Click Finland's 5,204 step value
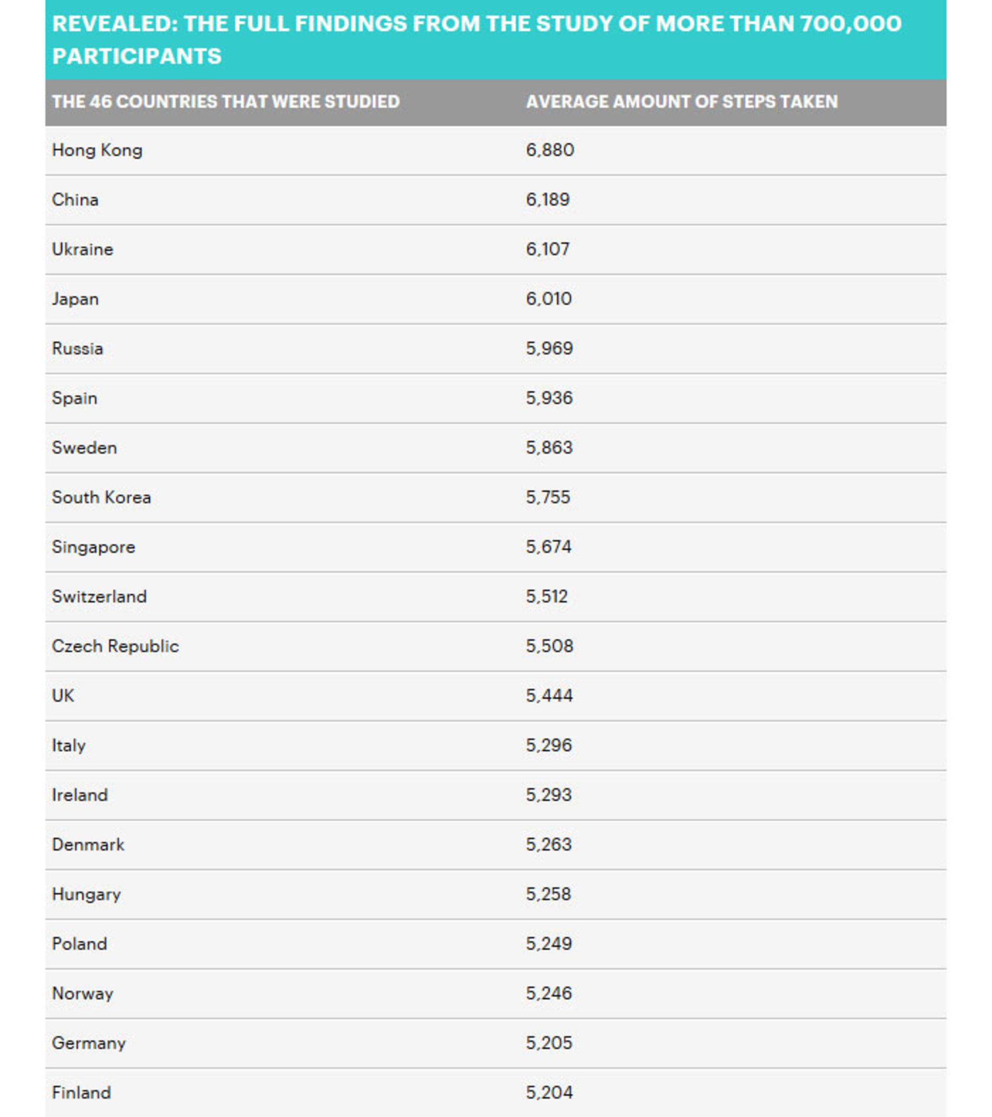 pos(549,1092)
